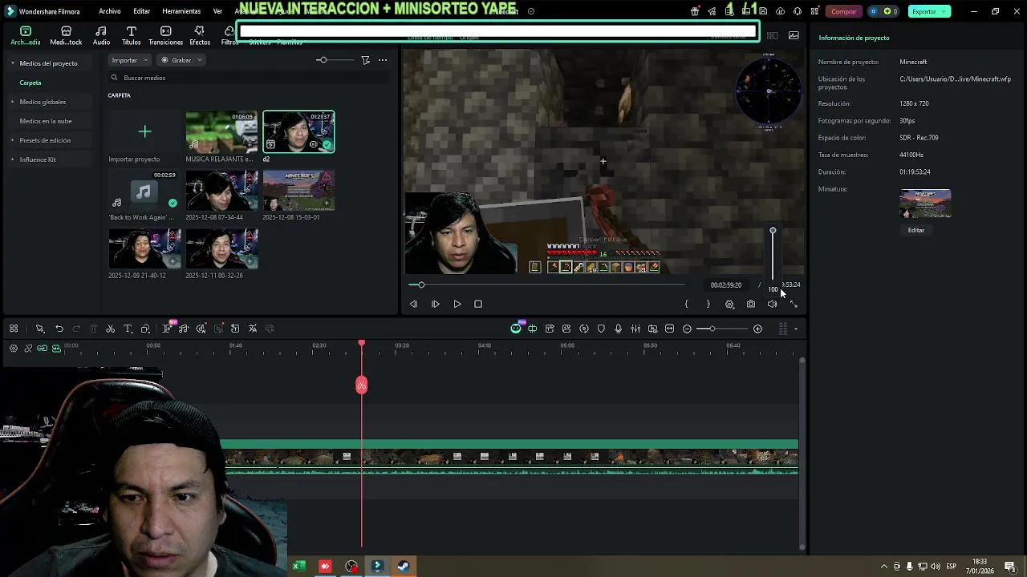Open Steam from the Windows taskbar

click(x=403, y=567)
